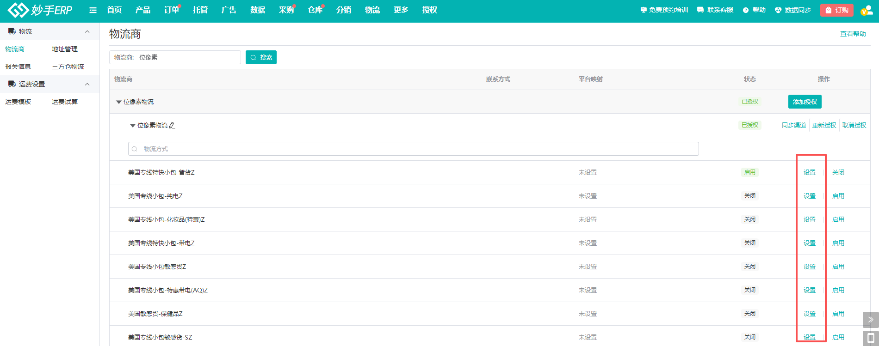Click the pencil edit icon beside 位像素物流
879x346 pixels.
pyautogui.click(x=172, y=125)
